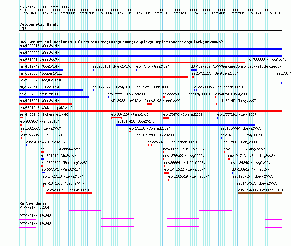Click the esv1682665 (Levy2007) label
The width and height of the screenshot is (291, 246).
click(41, 128)
